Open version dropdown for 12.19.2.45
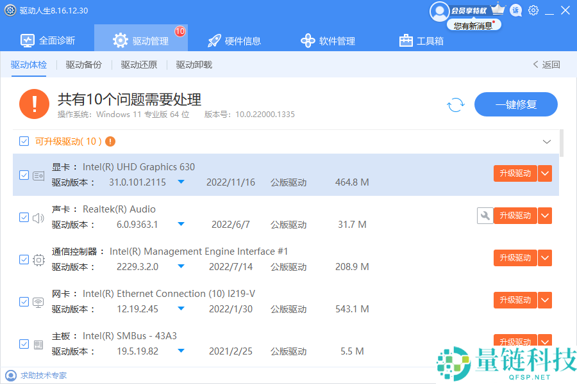The width and height of the screenshot is (577, 384). point(181,308)
